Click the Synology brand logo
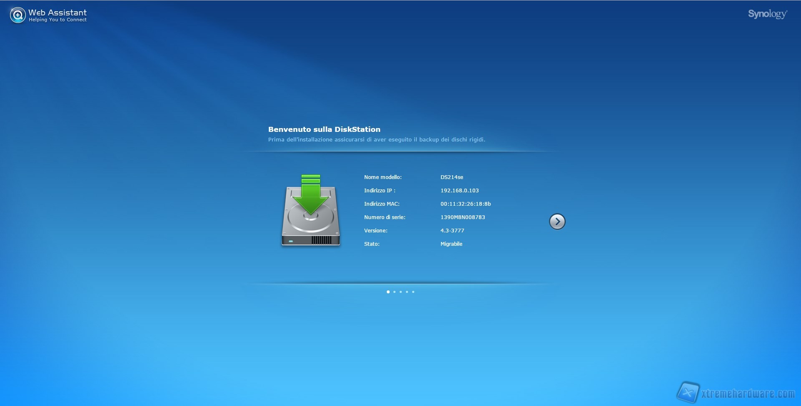 [x=767, y=14]
